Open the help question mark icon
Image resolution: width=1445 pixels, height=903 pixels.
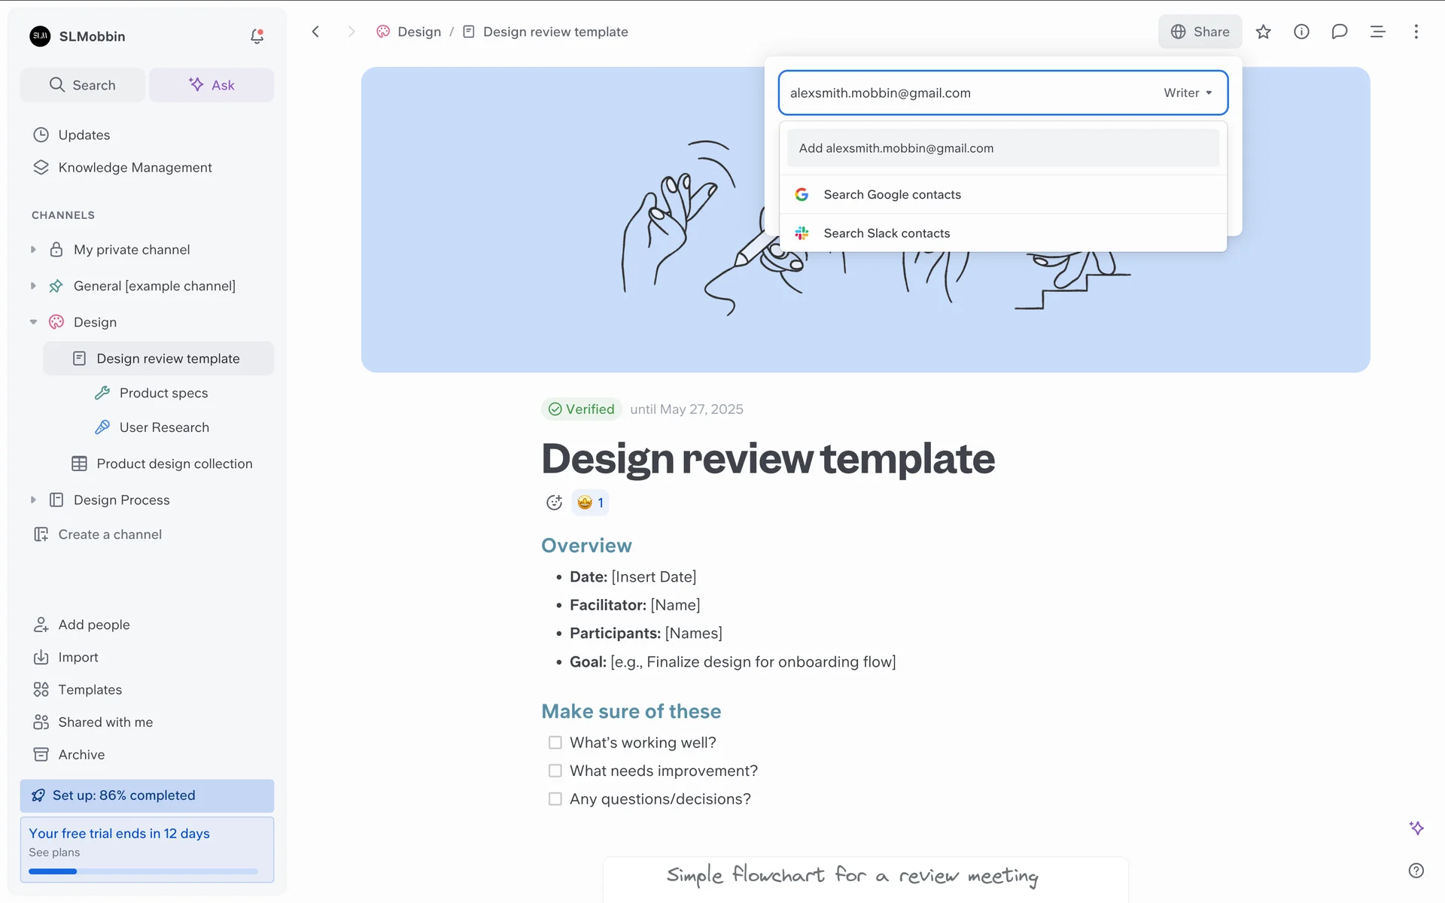[x=1416, y=870]
